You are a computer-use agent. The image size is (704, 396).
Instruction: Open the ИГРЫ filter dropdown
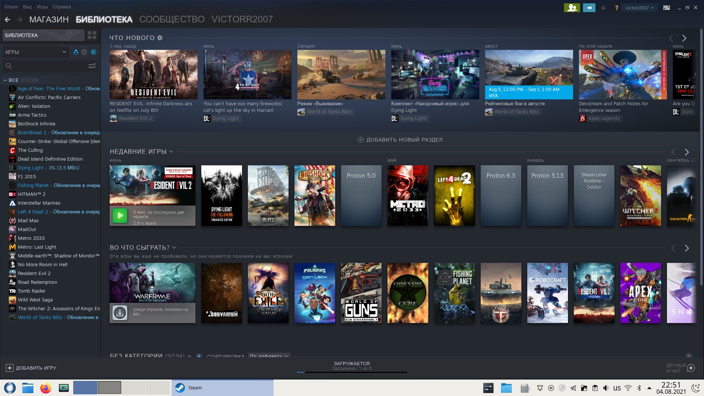[x=35, y=52]
